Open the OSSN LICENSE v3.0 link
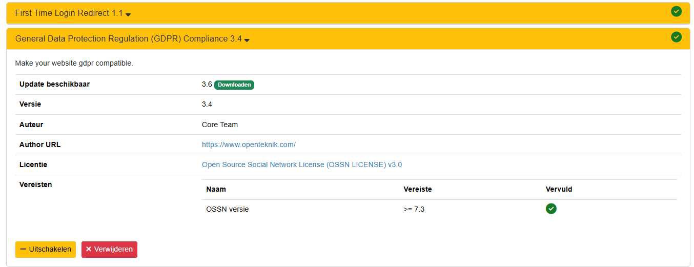 301,165
